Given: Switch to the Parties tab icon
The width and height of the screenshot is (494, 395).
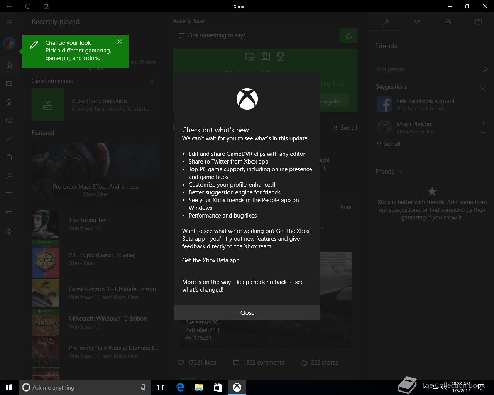Looking at the screenshot, I should (x=417, y=22).
